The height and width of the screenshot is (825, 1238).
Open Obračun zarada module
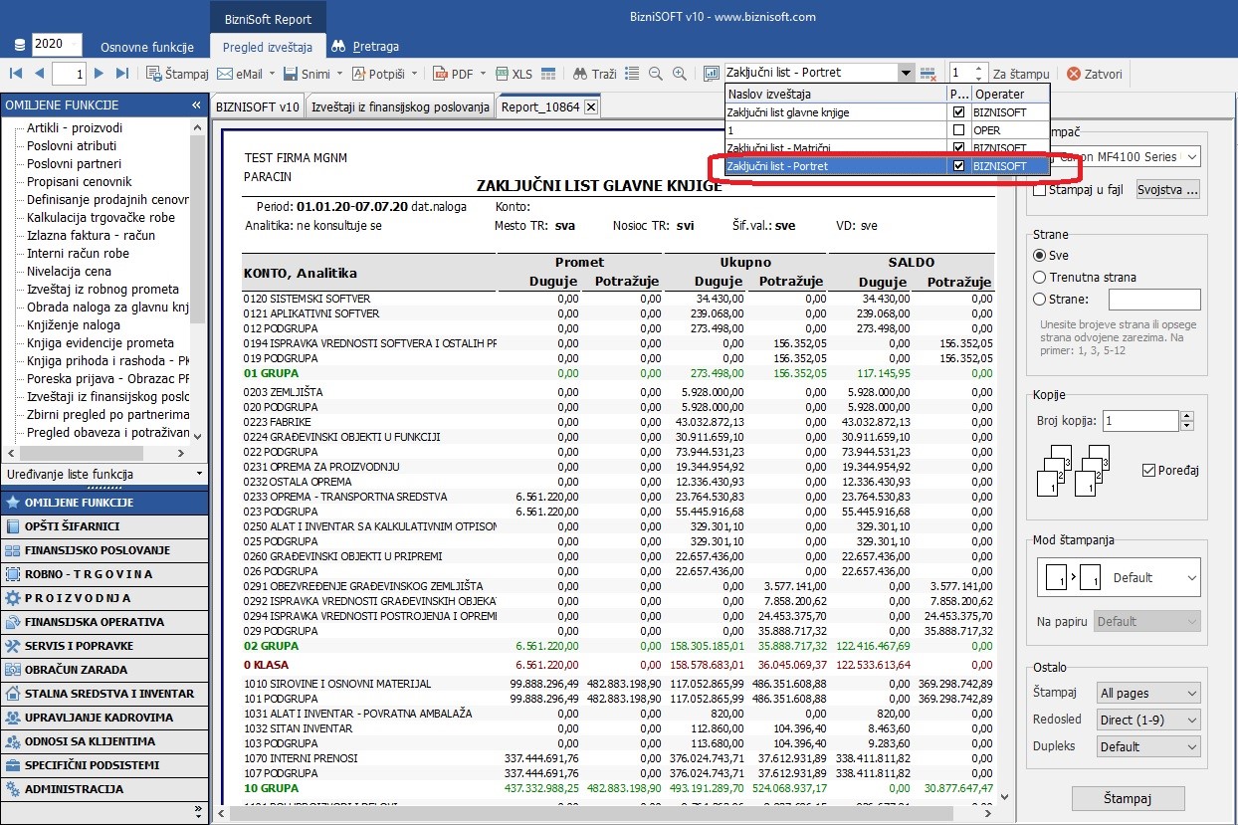coord(104,670)
